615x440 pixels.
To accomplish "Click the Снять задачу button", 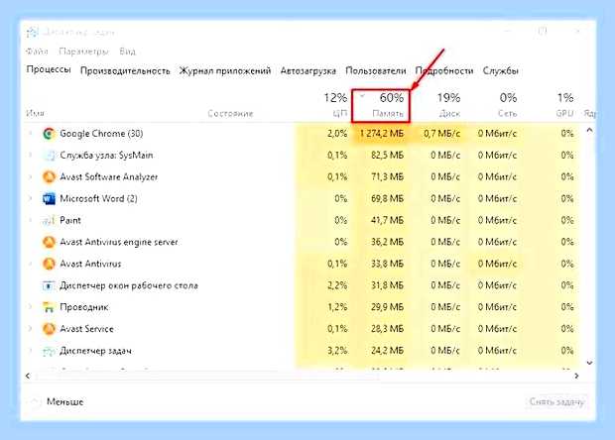I will tap(556, 401).
